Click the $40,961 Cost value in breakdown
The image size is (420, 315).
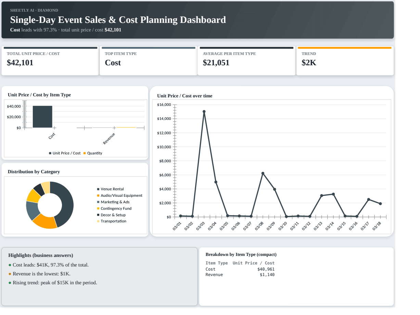266,269
